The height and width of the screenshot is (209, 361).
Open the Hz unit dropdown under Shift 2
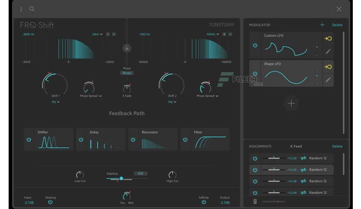tap(172, 102)
